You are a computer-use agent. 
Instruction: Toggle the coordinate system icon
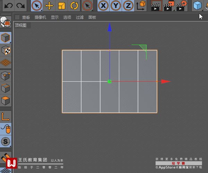(x=141, y=6)
